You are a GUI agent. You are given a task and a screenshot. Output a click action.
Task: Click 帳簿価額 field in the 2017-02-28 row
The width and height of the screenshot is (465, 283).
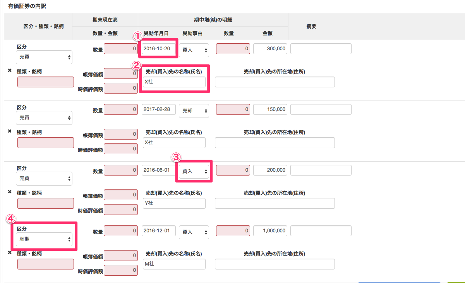(121, 134)
